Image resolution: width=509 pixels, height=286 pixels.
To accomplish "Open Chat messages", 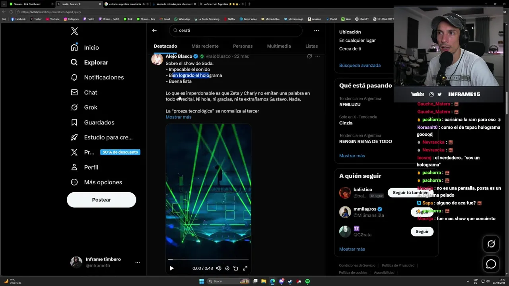I will (84, 92).
